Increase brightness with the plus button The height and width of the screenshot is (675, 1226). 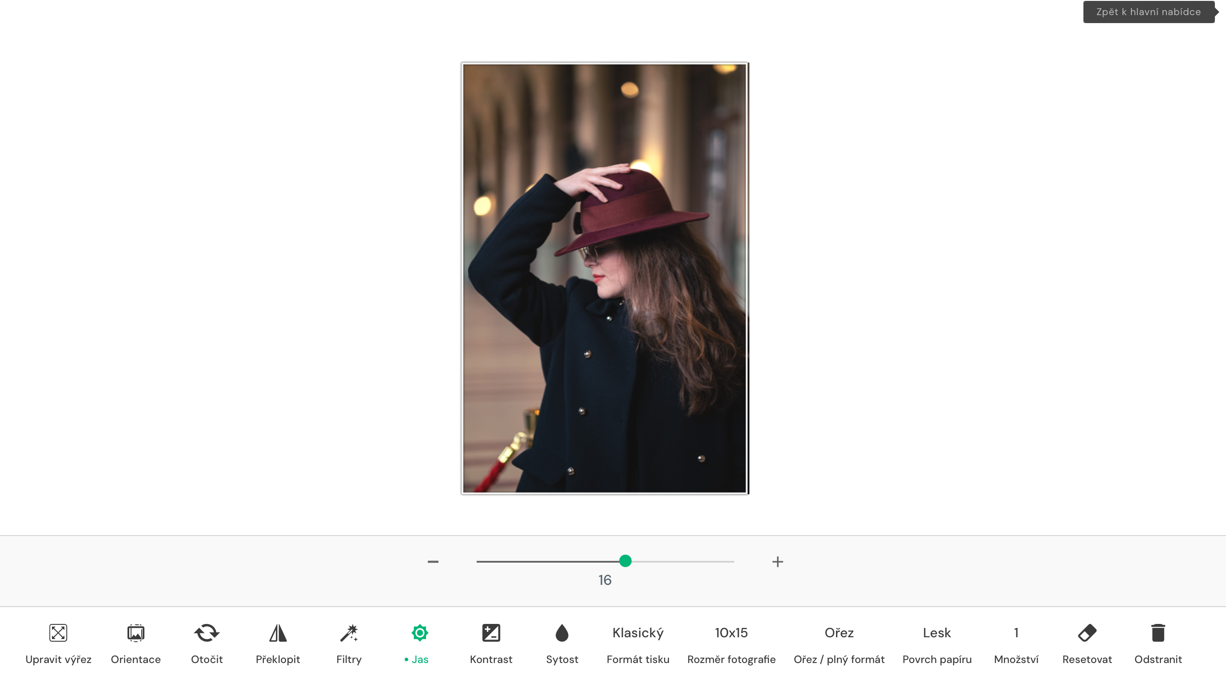coord(778,562)
